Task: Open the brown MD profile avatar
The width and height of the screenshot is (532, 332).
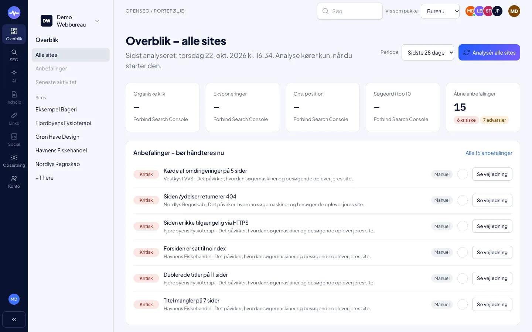Action: point(514,11)
